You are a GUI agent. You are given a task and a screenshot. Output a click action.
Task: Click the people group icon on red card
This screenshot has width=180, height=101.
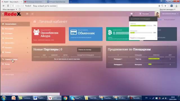pyautogui.click(x=36, y=32)
